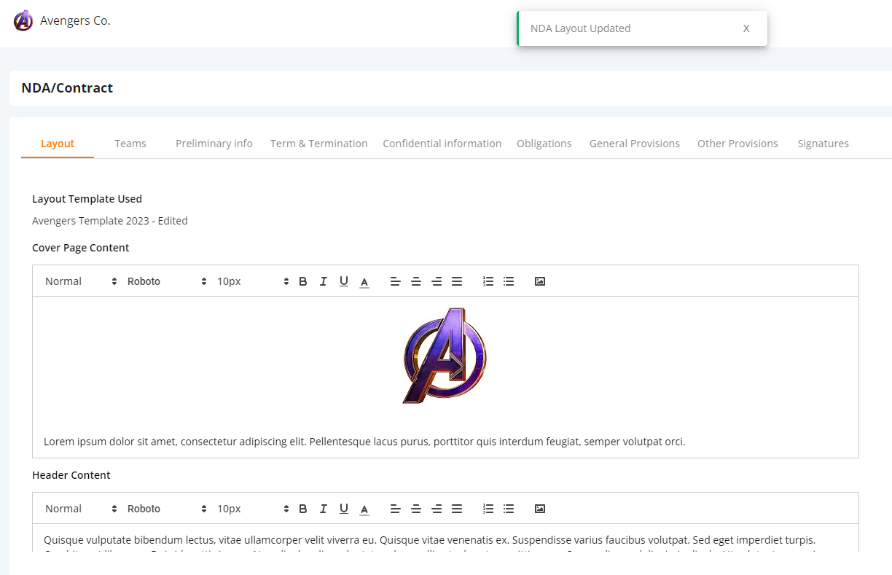The height and width of the screenshot is (575, 892).
Task: Center align text in Cover Page toolbar
Action: coord(416,281)
